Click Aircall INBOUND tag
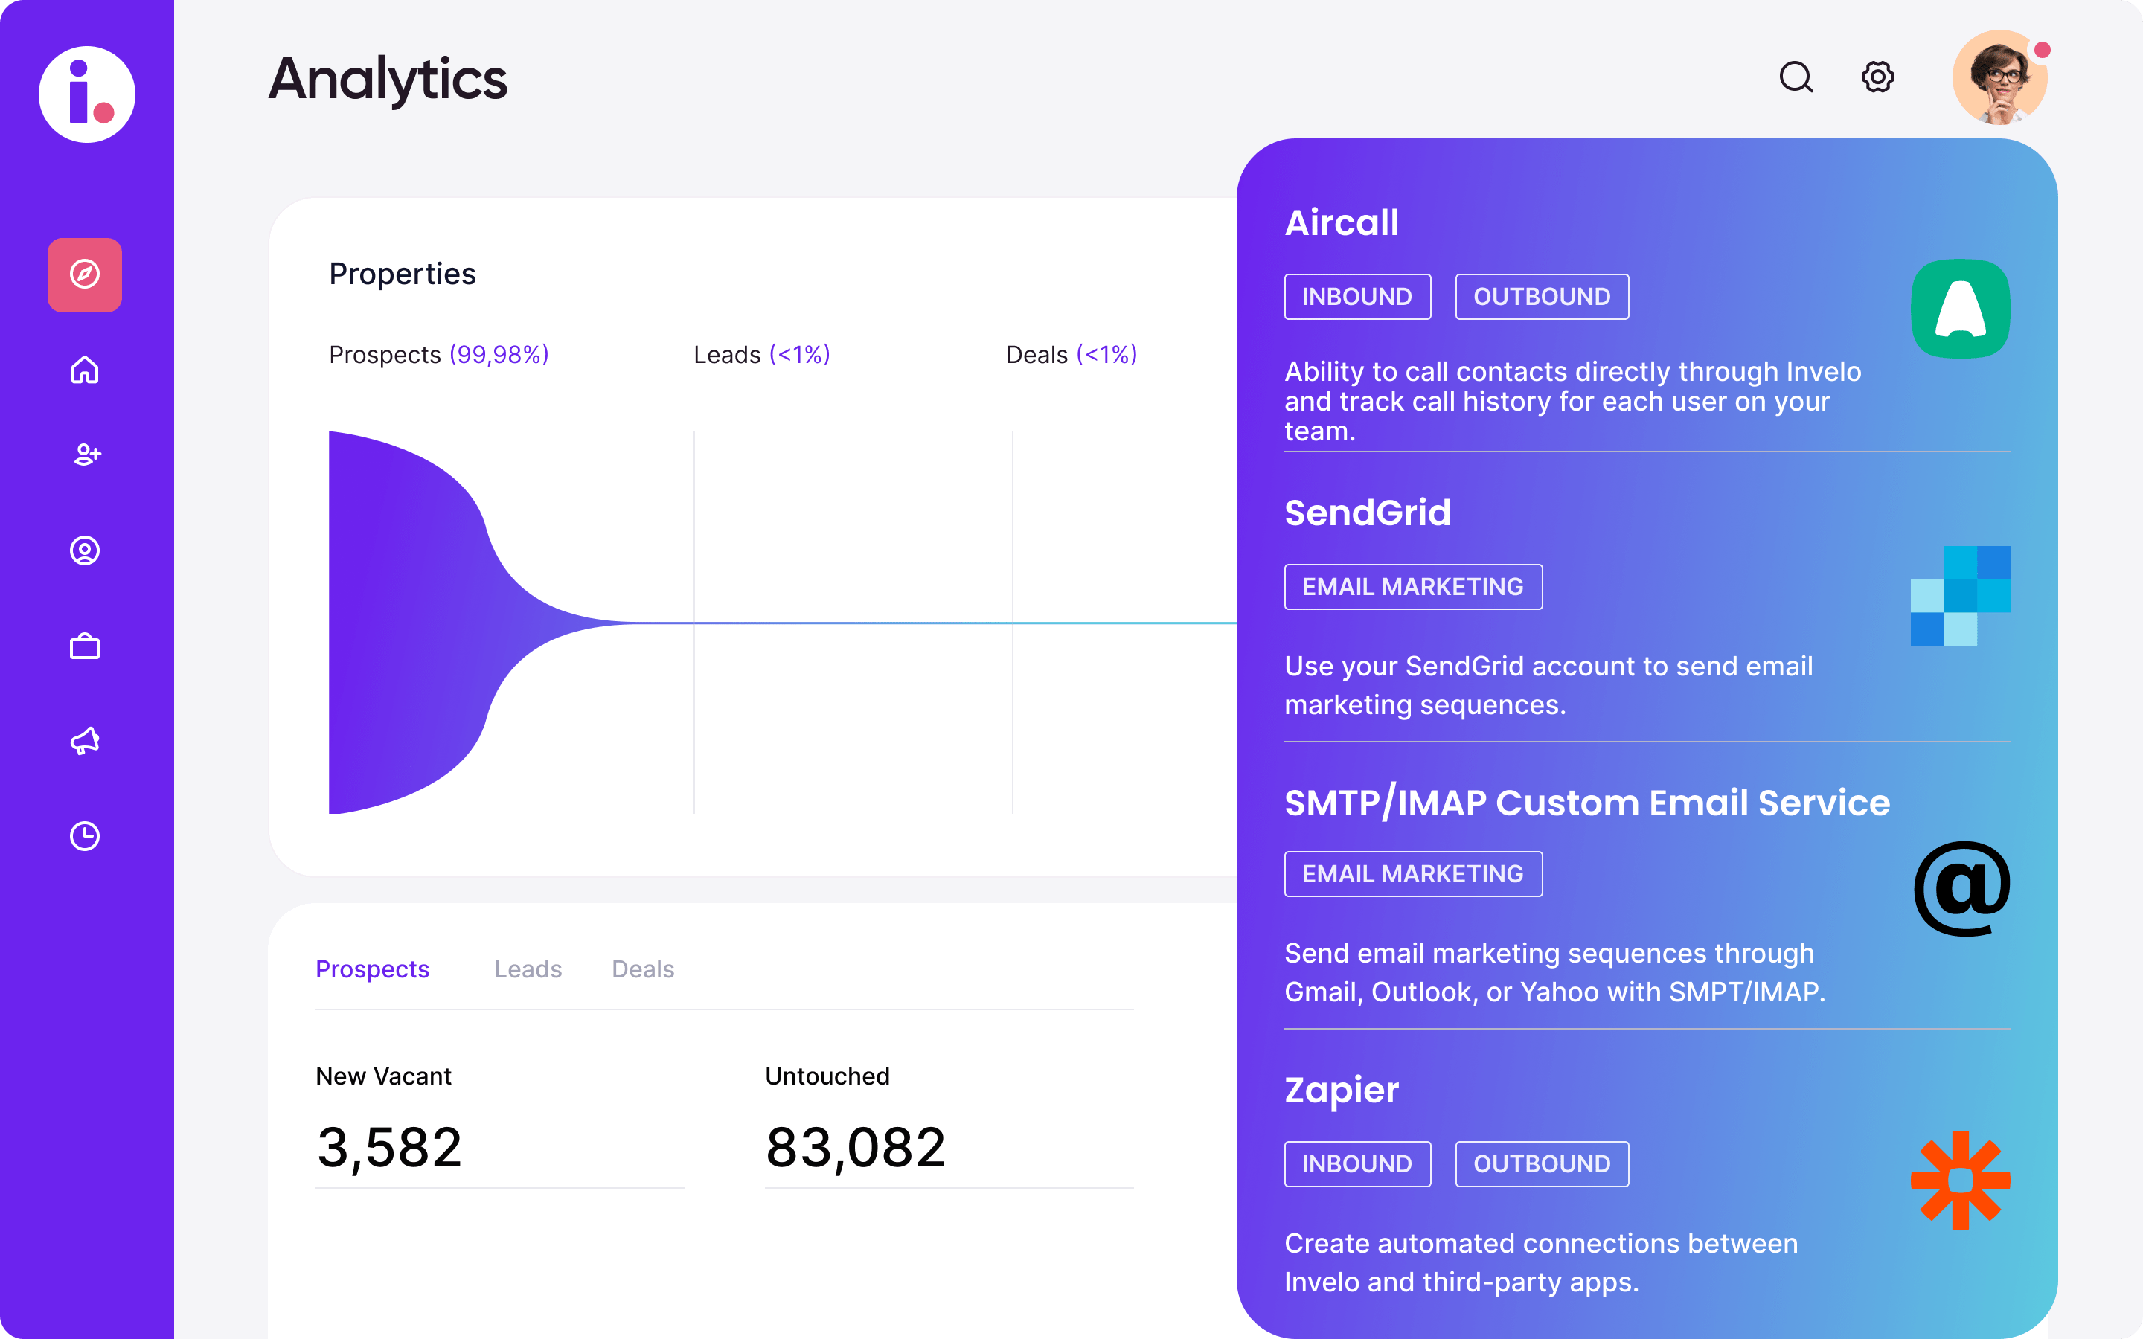 point(1356,297)
